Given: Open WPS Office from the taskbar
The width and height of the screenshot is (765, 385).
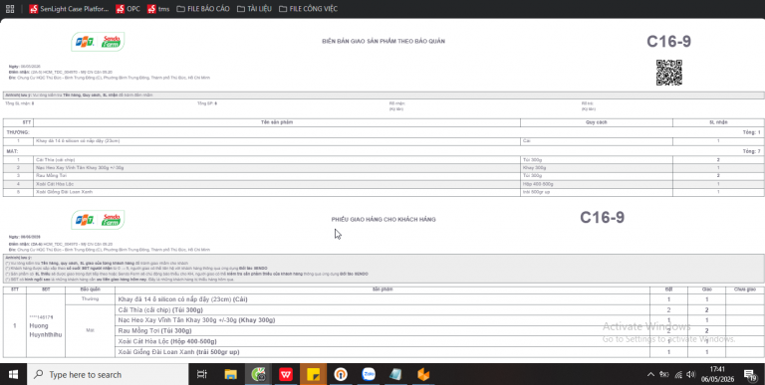Looking at the screenshot, I should (x=286, y=374).
